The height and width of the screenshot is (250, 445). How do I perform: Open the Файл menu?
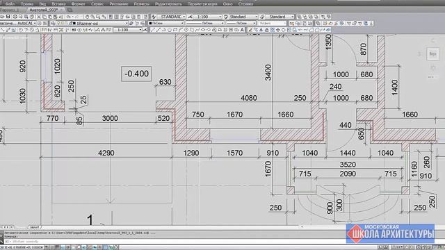(x=10, y=4)
